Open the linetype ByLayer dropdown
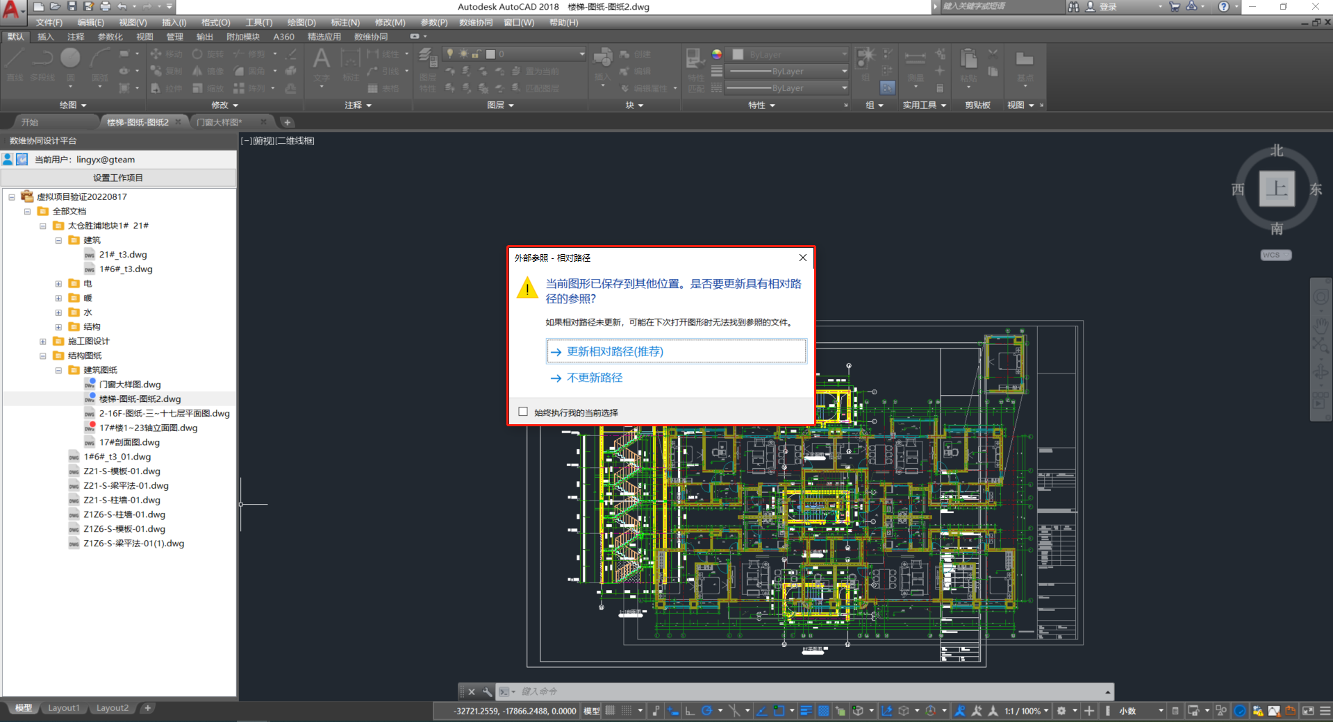The height and width of the screenshot is (722, 1333). click(787, 87)
